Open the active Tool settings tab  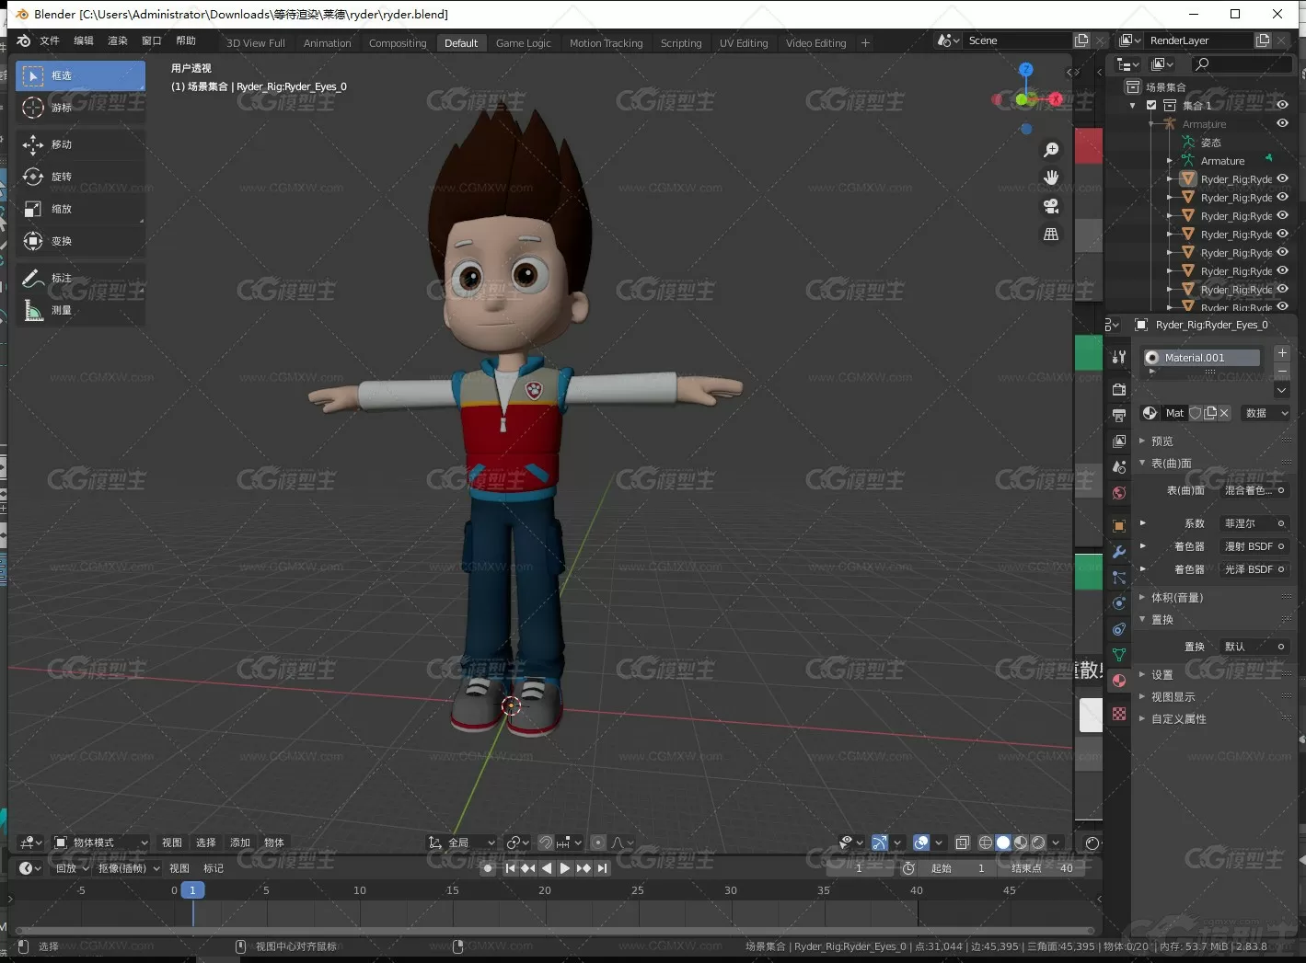1119,357
